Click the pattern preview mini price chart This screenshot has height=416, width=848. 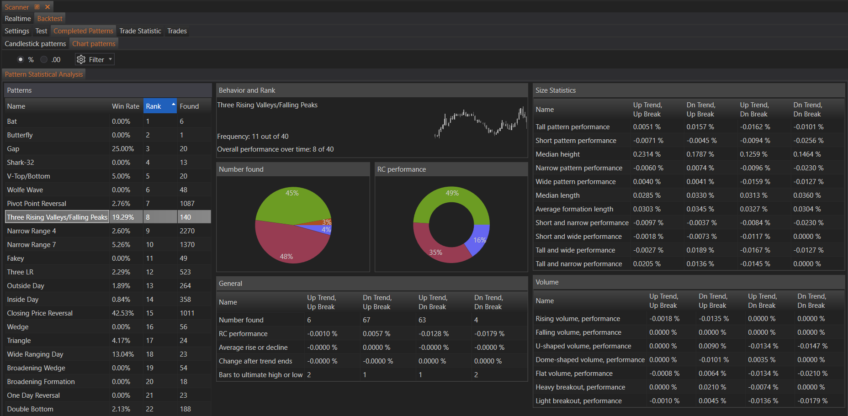point(481,123)
